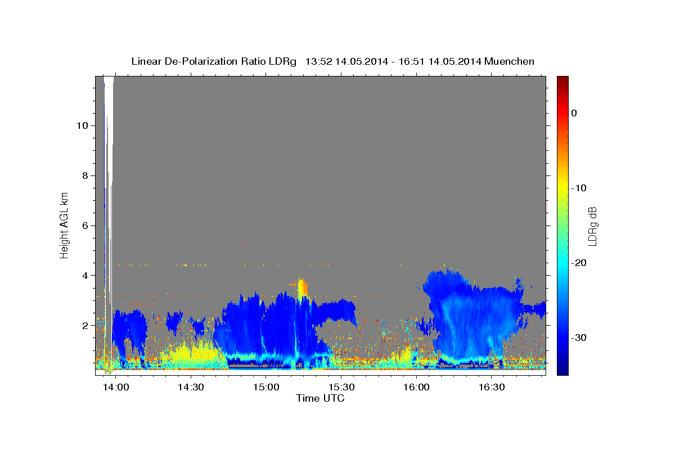The width and height of the screenshot is (675, 450).
Task: Click the 15:30 time tick label
Action: coord(341,388)
